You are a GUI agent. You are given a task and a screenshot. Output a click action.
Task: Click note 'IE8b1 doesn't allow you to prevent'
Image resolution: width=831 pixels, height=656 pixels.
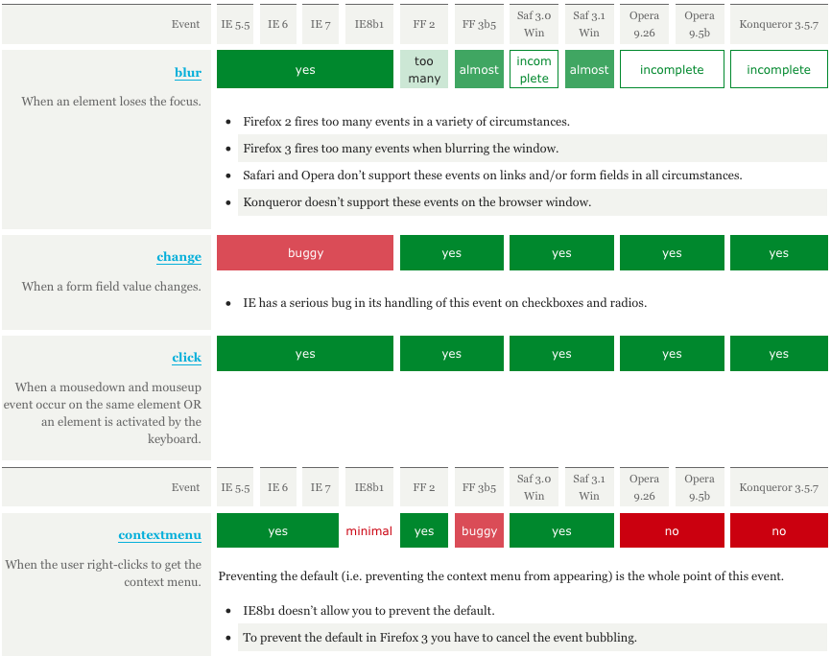pos(368,610)
